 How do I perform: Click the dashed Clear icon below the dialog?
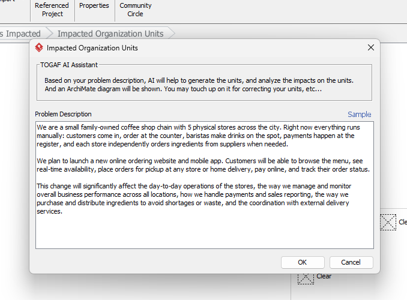pyautogui.click(x=306, y=277)
